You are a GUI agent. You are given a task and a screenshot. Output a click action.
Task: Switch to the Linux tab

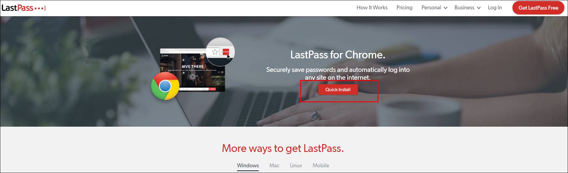[x=296, y=165]
